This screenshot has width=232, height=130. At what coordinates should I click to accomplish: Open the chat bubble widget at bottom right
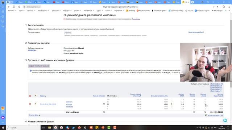tap(225, 120)
